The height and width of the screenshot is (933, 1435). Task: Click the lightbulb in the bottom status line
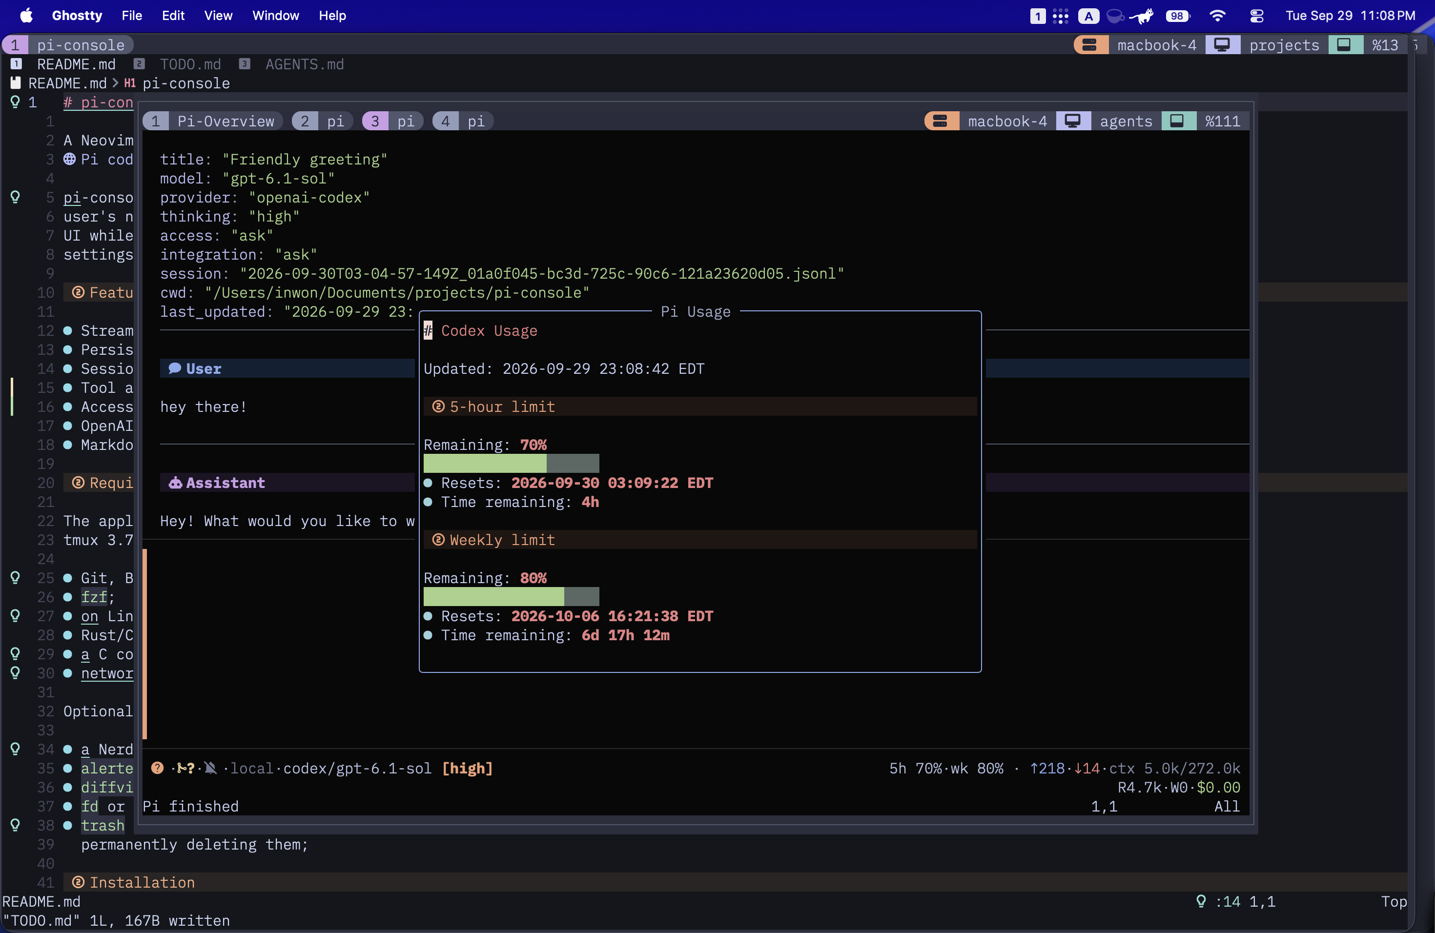1201,901
